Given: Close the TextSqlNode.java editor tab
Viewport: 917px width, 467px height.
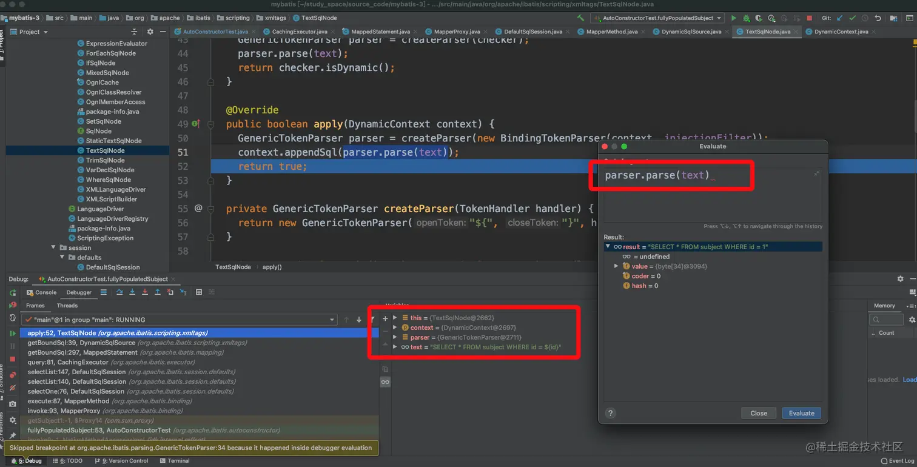Looking at the screenshot, I should pos(796,32).
